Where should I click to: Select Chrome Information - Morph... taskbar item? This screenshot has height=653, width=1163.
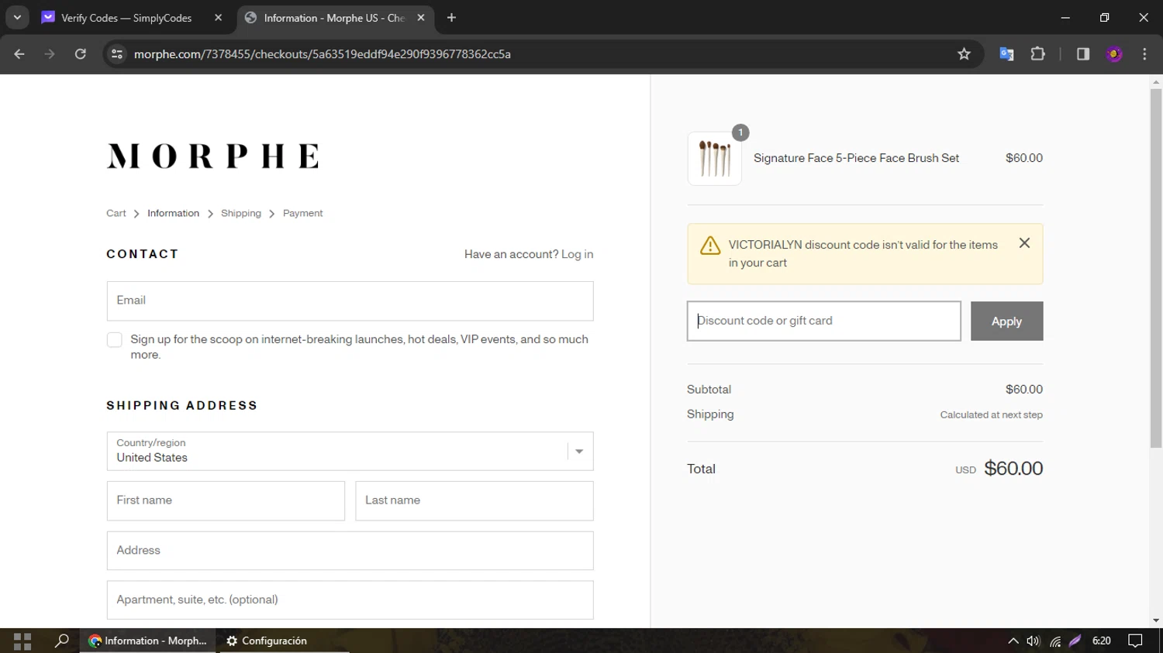point(149,641)
